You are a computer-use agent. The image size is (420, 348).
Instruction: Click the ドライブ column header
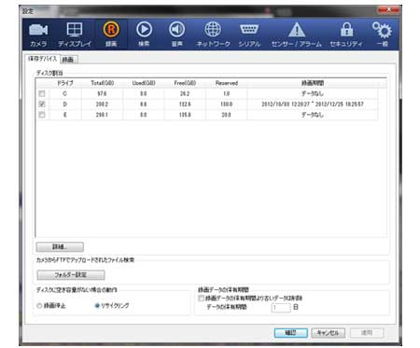pyautogui.click(x=65, y=83)
